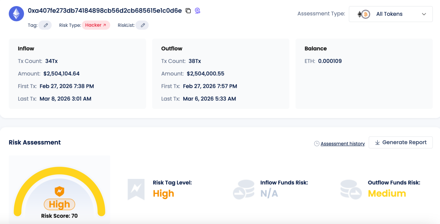Copy the wallet address with copy icon
Screen dimensions: 440x224
[188, 11]
